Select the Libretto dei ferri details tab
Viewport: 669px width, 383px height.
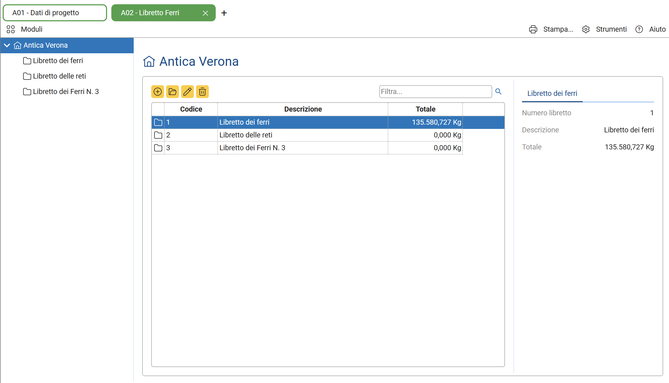552,93
